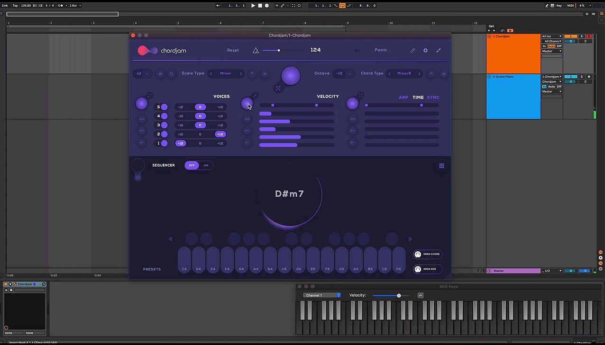605x345 pixels.
Task: Click the Ableton Stop button
Action: pos(260,6)
